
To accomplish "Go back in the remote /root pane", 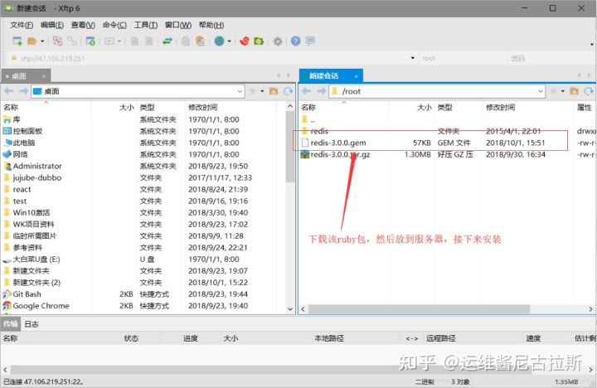I will (307, 91).
